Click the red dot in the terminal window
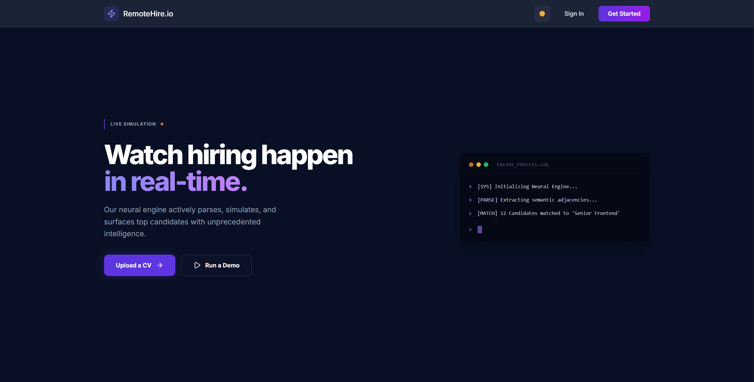754x382 pixels. coord(471,165)
